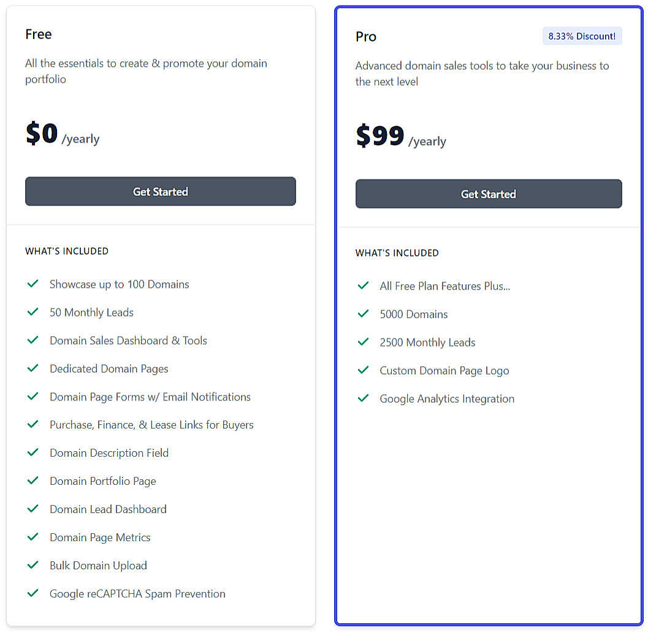Click the checkmark beside Google reCAPTCHA Spam Prevention
Viewport: 648px width, 633px height.
point(33,593)
